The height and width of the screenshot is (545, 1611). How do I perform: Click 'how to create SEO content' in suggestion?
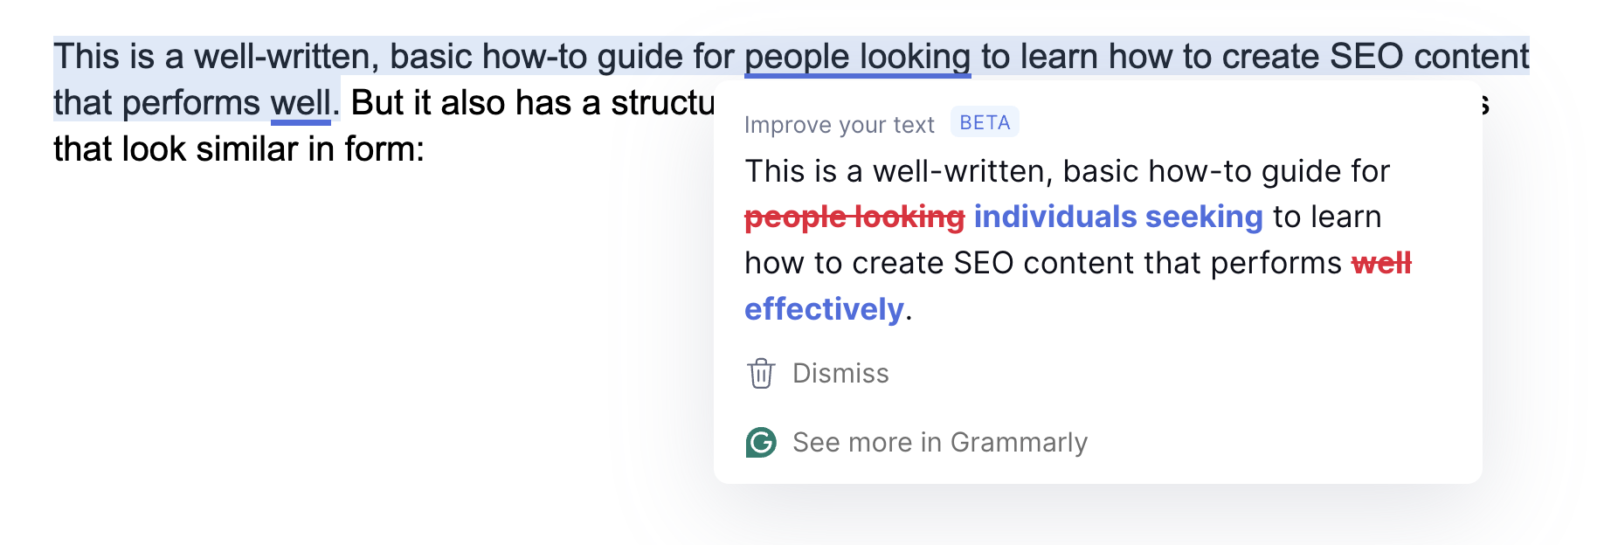939,263
